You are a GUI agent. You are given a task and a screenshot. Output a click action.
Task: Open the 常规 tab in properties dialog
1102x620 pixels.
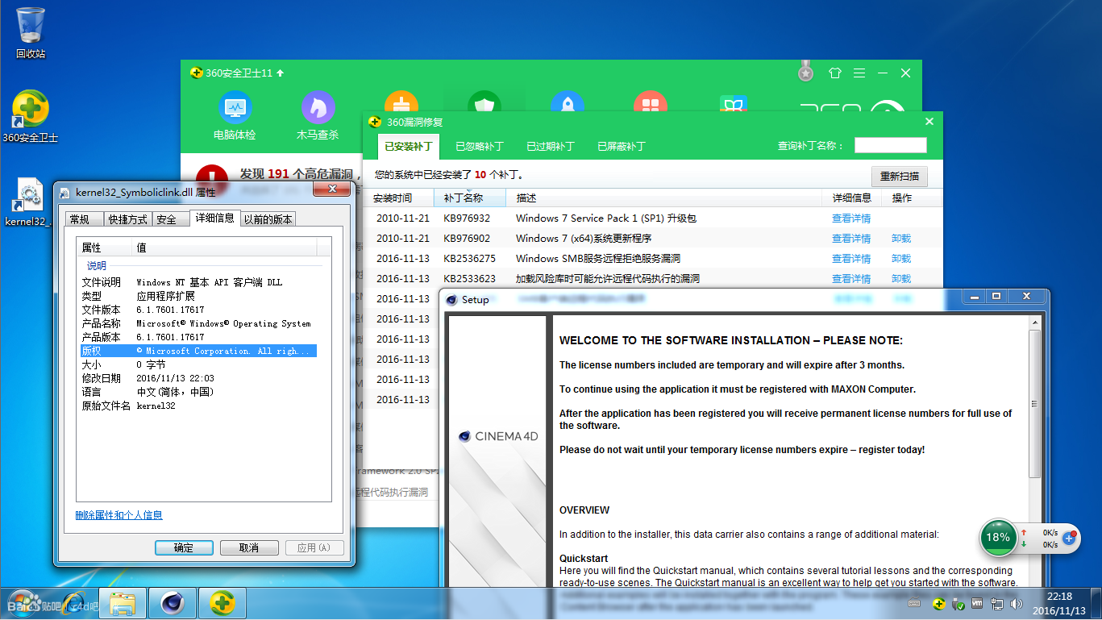85,219
